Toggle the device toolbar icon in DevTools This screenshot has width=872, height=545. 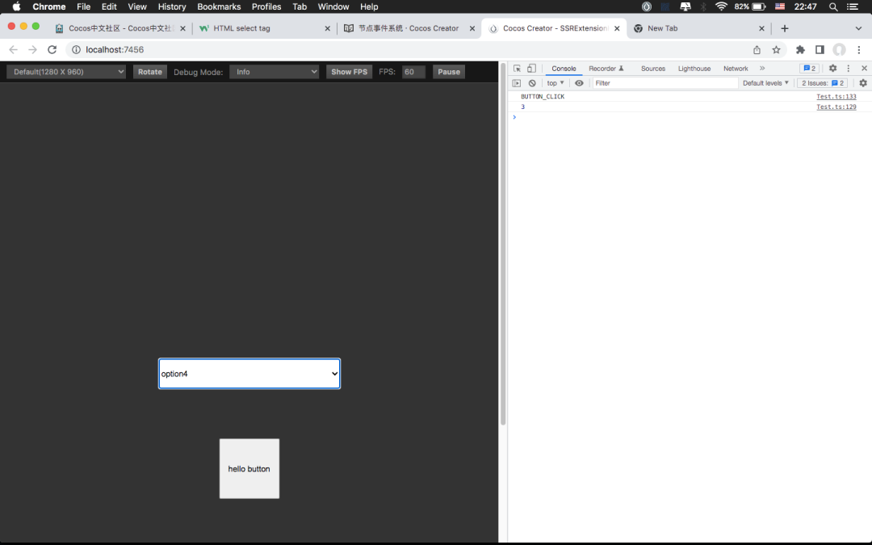pyautogui.click(x=531, y=69)
